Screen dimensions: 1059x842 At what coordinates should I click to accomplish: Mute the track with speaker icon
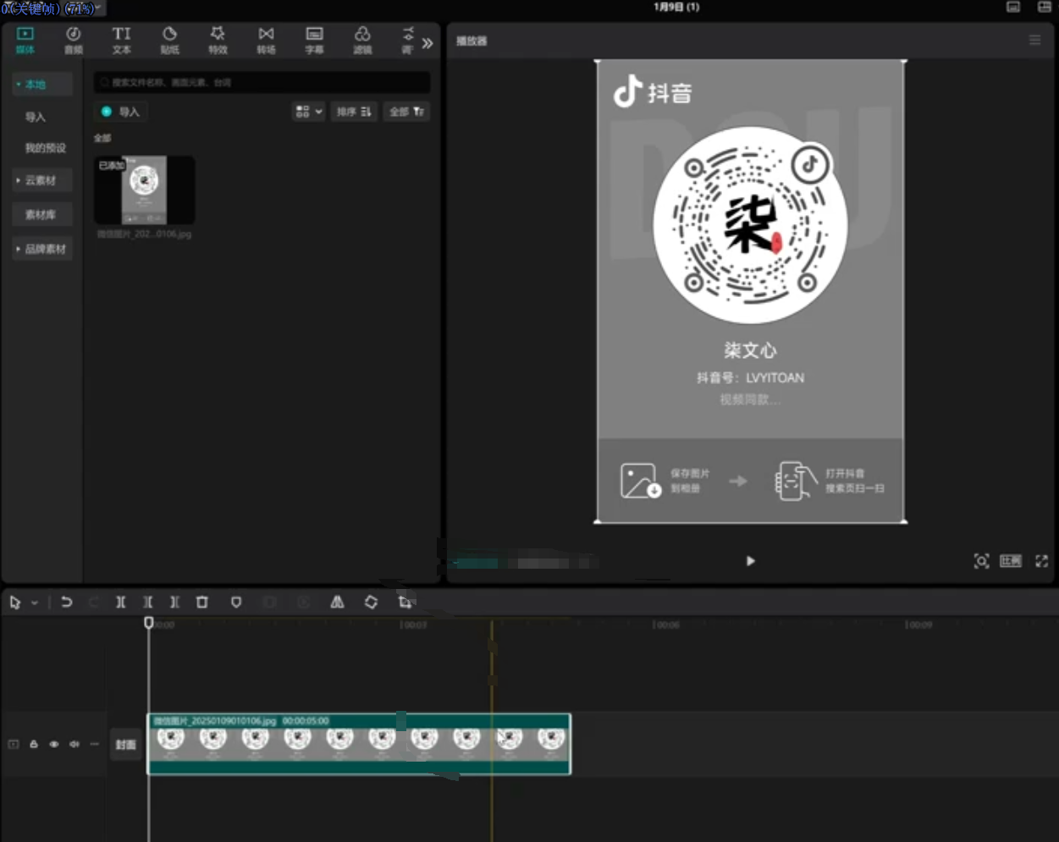[74, 745]
